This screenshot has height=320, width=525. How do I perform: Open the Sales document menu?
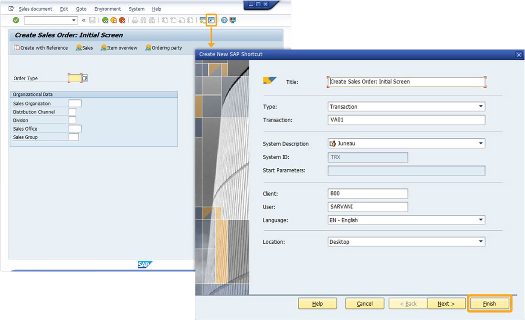tap(35, 9)
